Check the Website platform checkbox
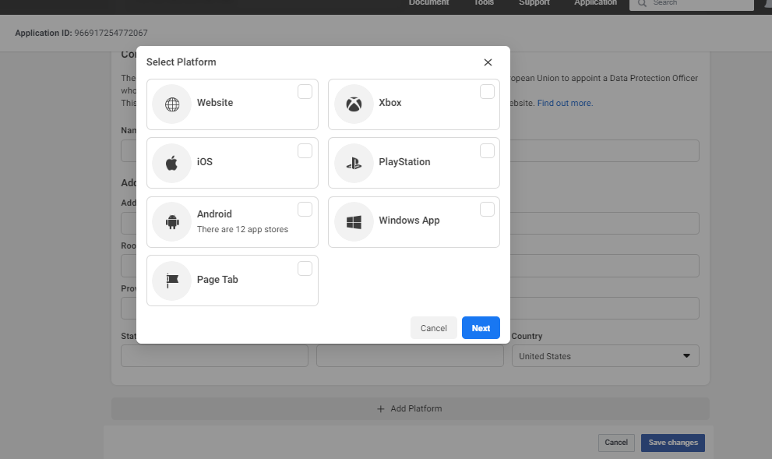The image size is (772, 459). pos(305,92)
